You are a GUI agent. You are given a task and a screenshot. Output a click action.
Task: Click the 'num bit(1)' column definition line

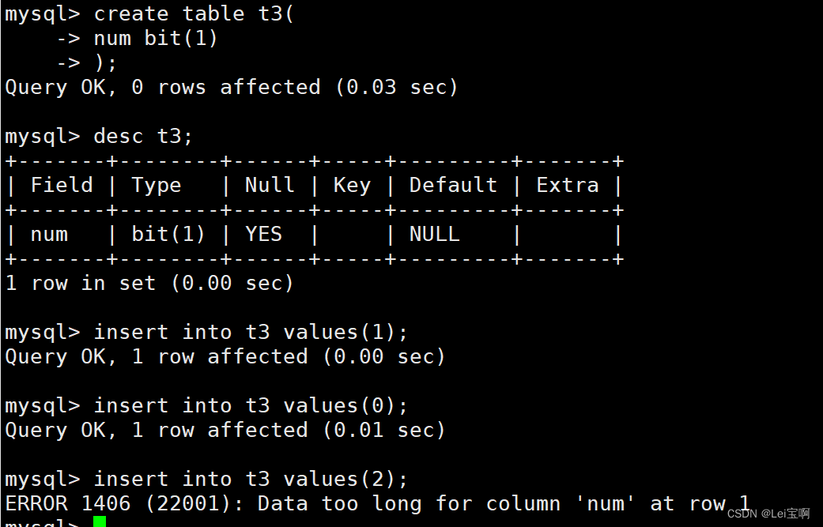(x=156, y=38)
